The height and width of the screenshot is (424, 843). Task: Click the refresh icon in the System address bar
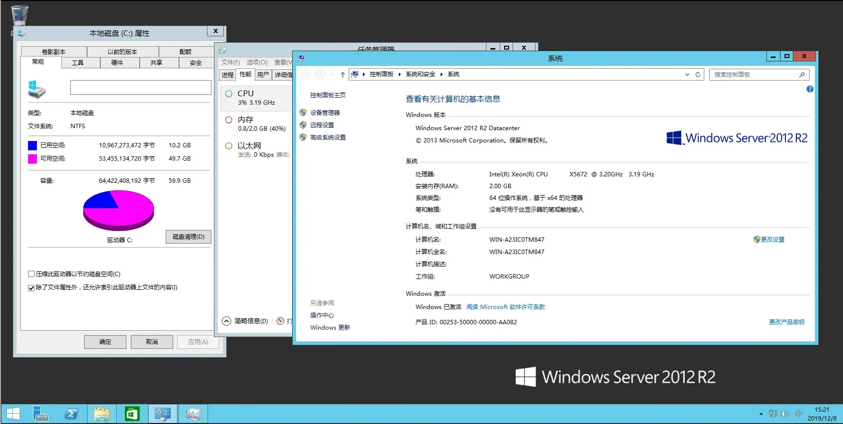click(698, 75)
